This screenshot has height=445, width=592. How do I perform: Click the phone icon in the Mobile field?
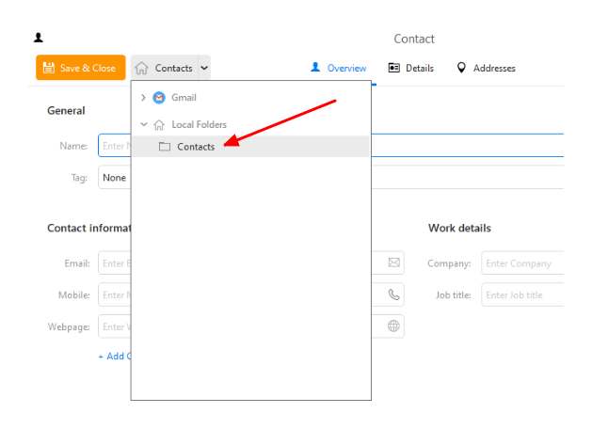click(393, 294)
